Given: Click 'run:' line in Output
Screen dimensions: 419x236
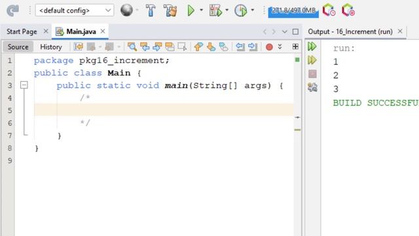Looking at the screenshot, I should [x=344, y=49].
